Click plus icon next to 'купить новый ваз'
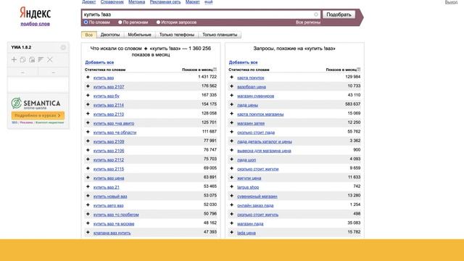 click(x=88, y=196)
